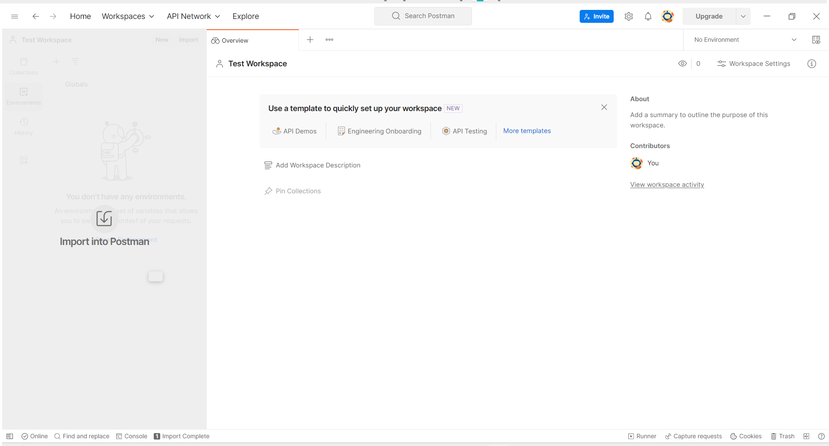
Task: Click the blue Invite button
Action: (x=596, y=16)
